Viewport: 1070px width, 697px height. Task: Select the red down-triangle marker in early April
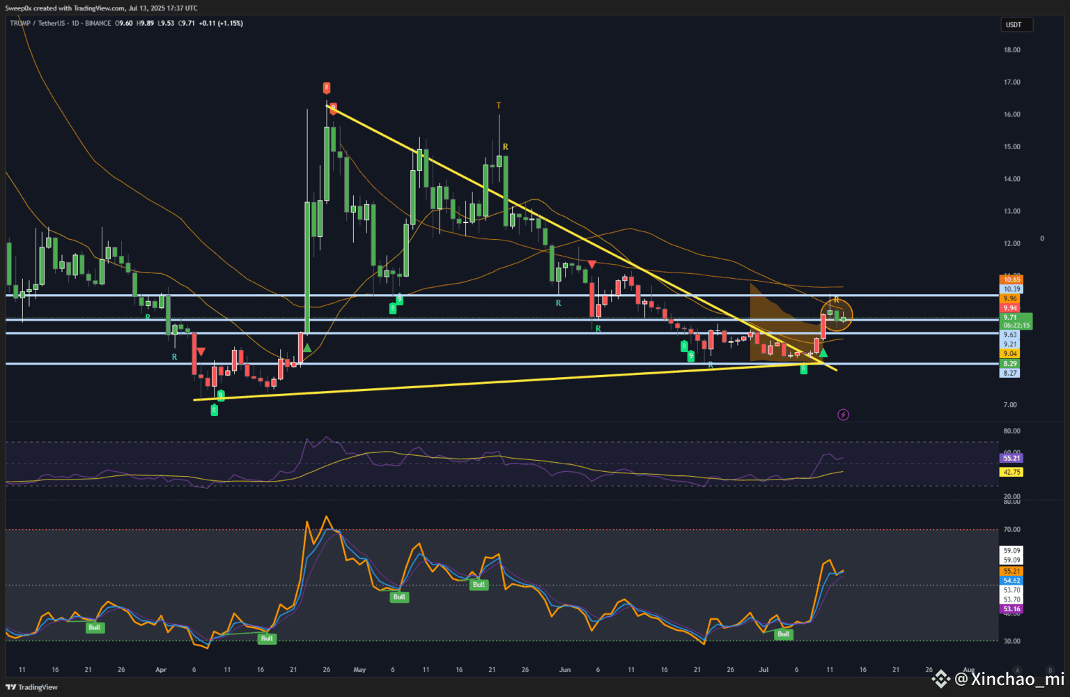point(201,352)
